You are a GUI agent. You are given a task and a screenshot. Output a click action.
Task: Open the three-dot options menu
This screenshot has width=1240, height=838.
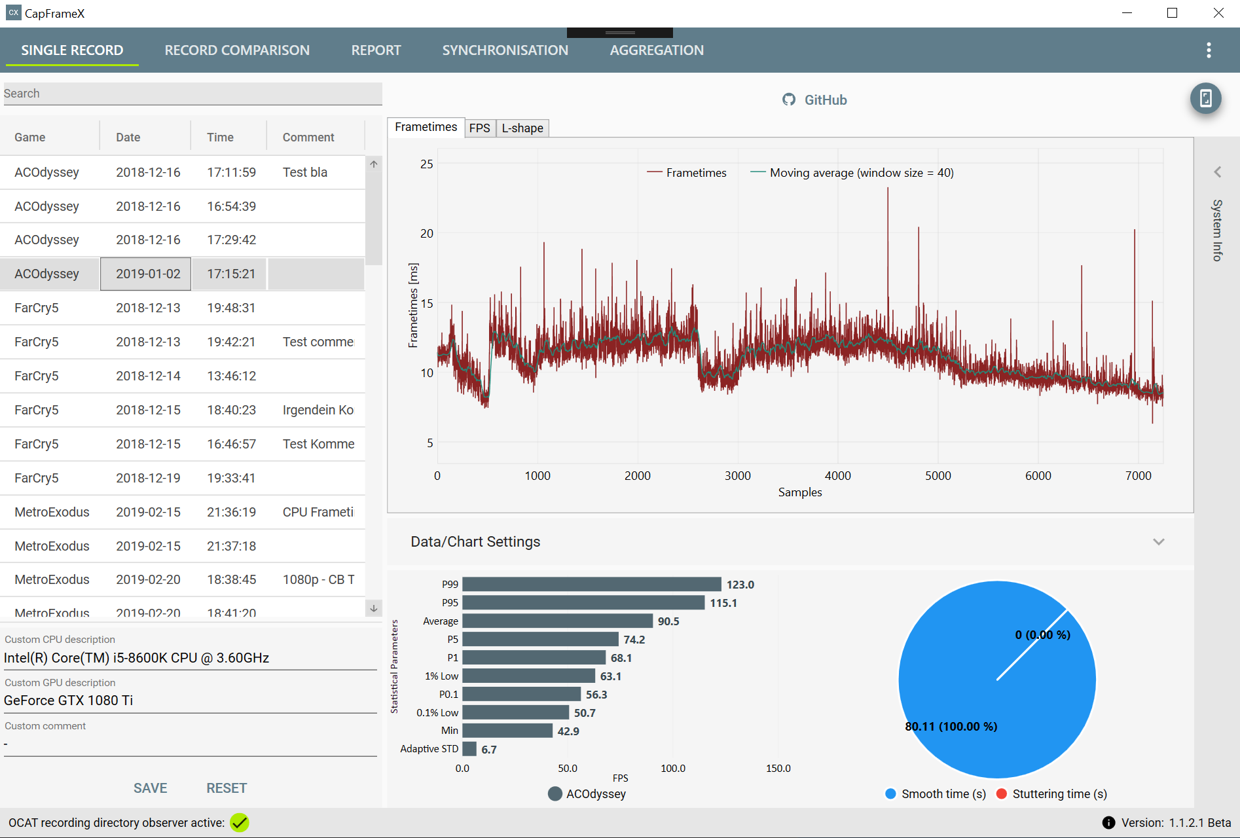click(x=1209, y=50)
